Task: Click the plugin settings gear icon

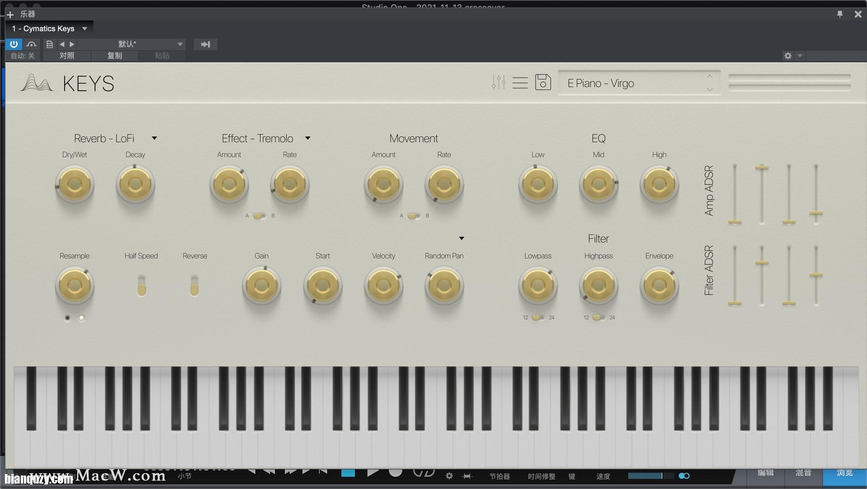Action: (788, 56)
